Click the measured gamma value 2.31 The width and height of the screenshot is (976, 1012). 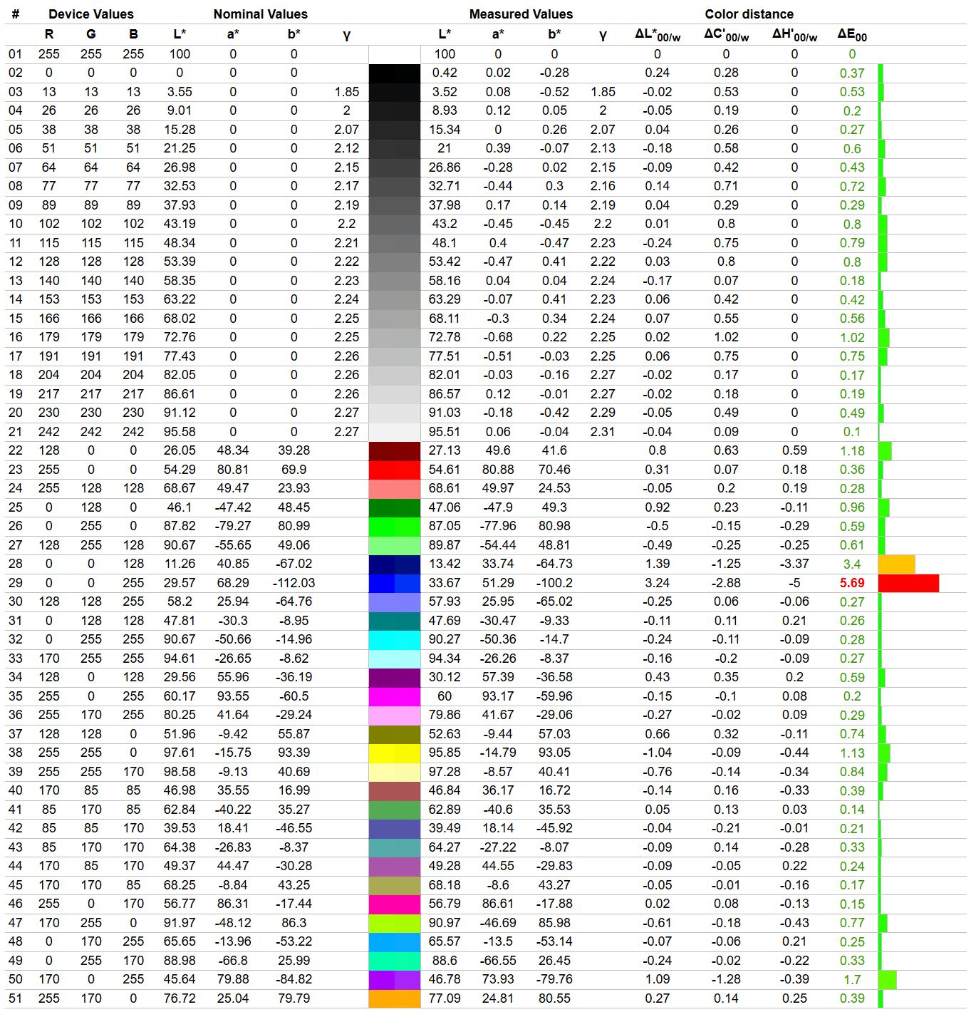coord(603,432)
